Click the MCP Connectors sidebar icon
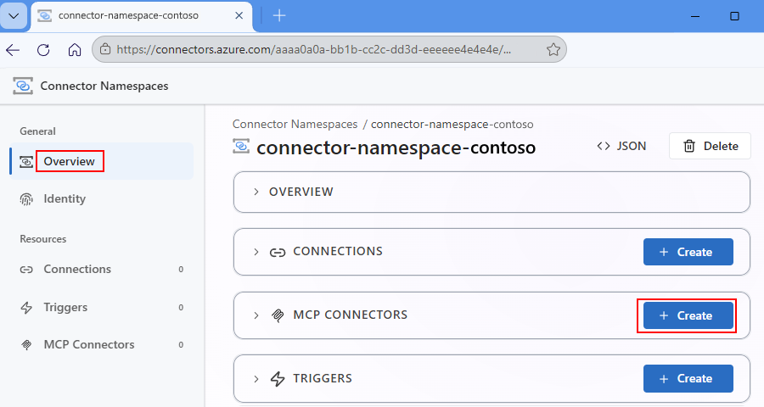The image size is (764, 407). click(x=26, y=345)
